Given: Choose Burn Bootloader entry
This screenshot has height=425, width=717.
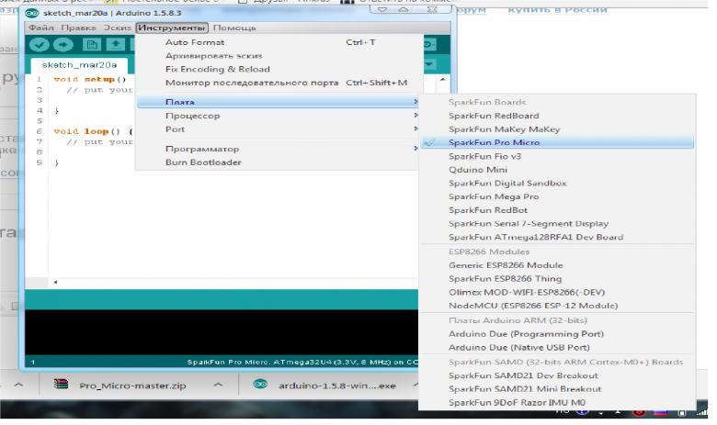Looking at the screenshot, I should tap(278, 162).
